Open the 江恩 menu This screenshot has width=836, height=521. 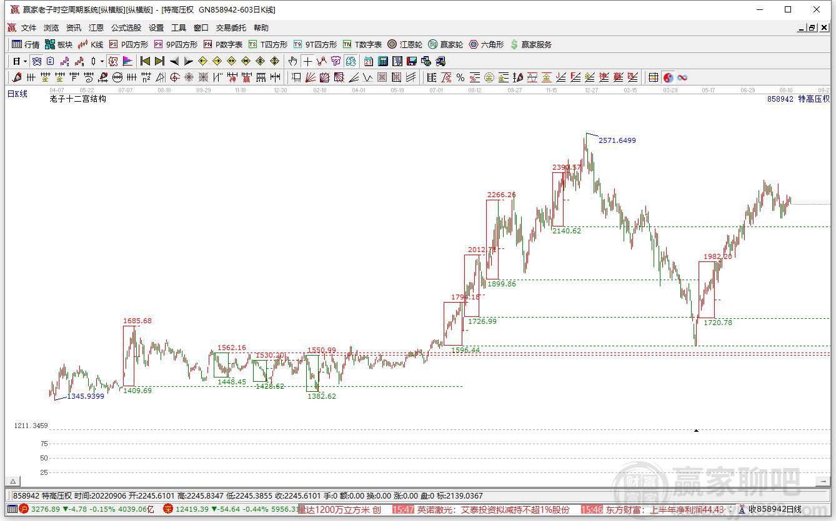[96, 27]
